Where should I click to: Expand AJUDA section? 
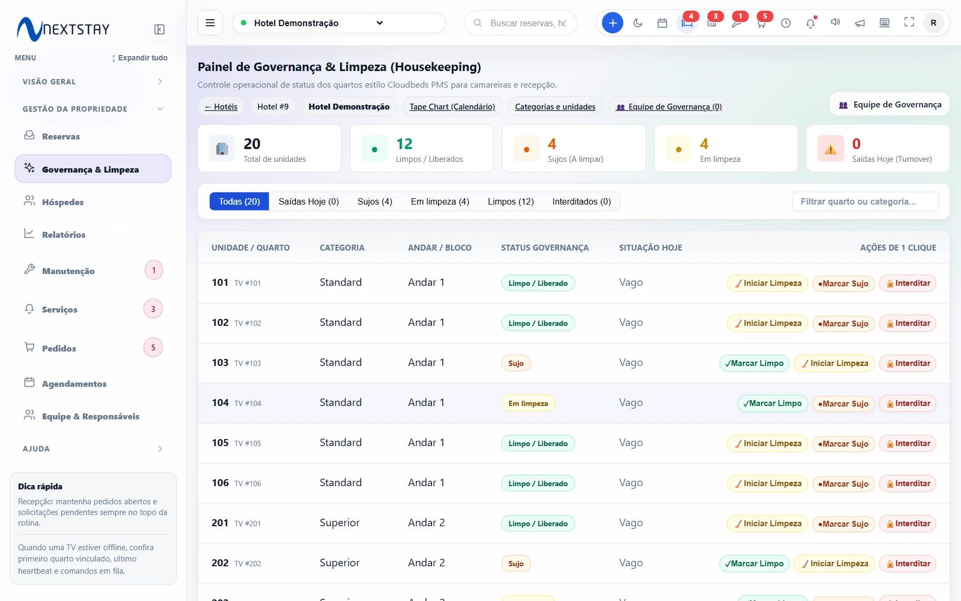[92, 449]
